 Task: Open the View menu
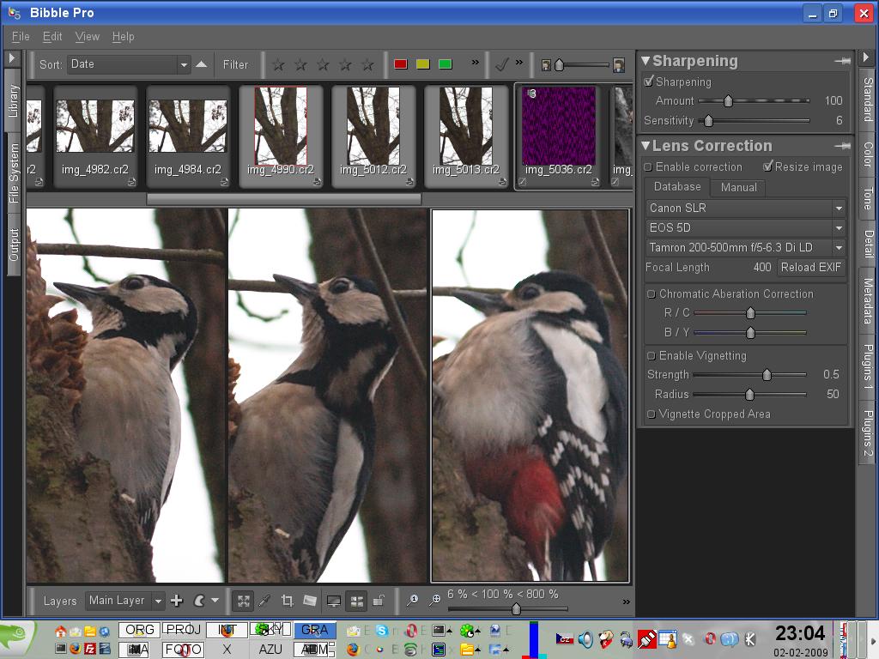(x=87, y=36)
